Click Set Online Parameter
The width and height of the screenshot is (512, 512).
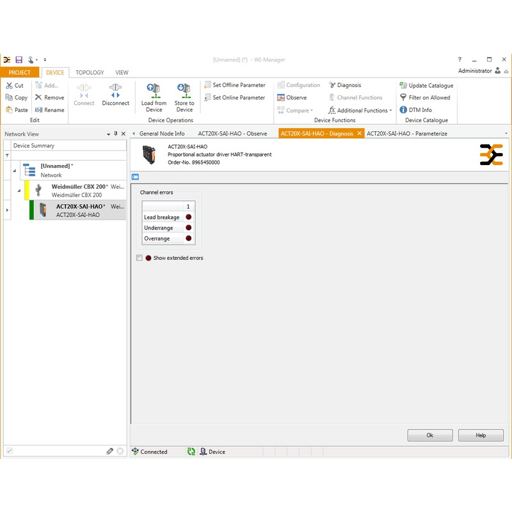pyautogui.click(x=234, y=98)
